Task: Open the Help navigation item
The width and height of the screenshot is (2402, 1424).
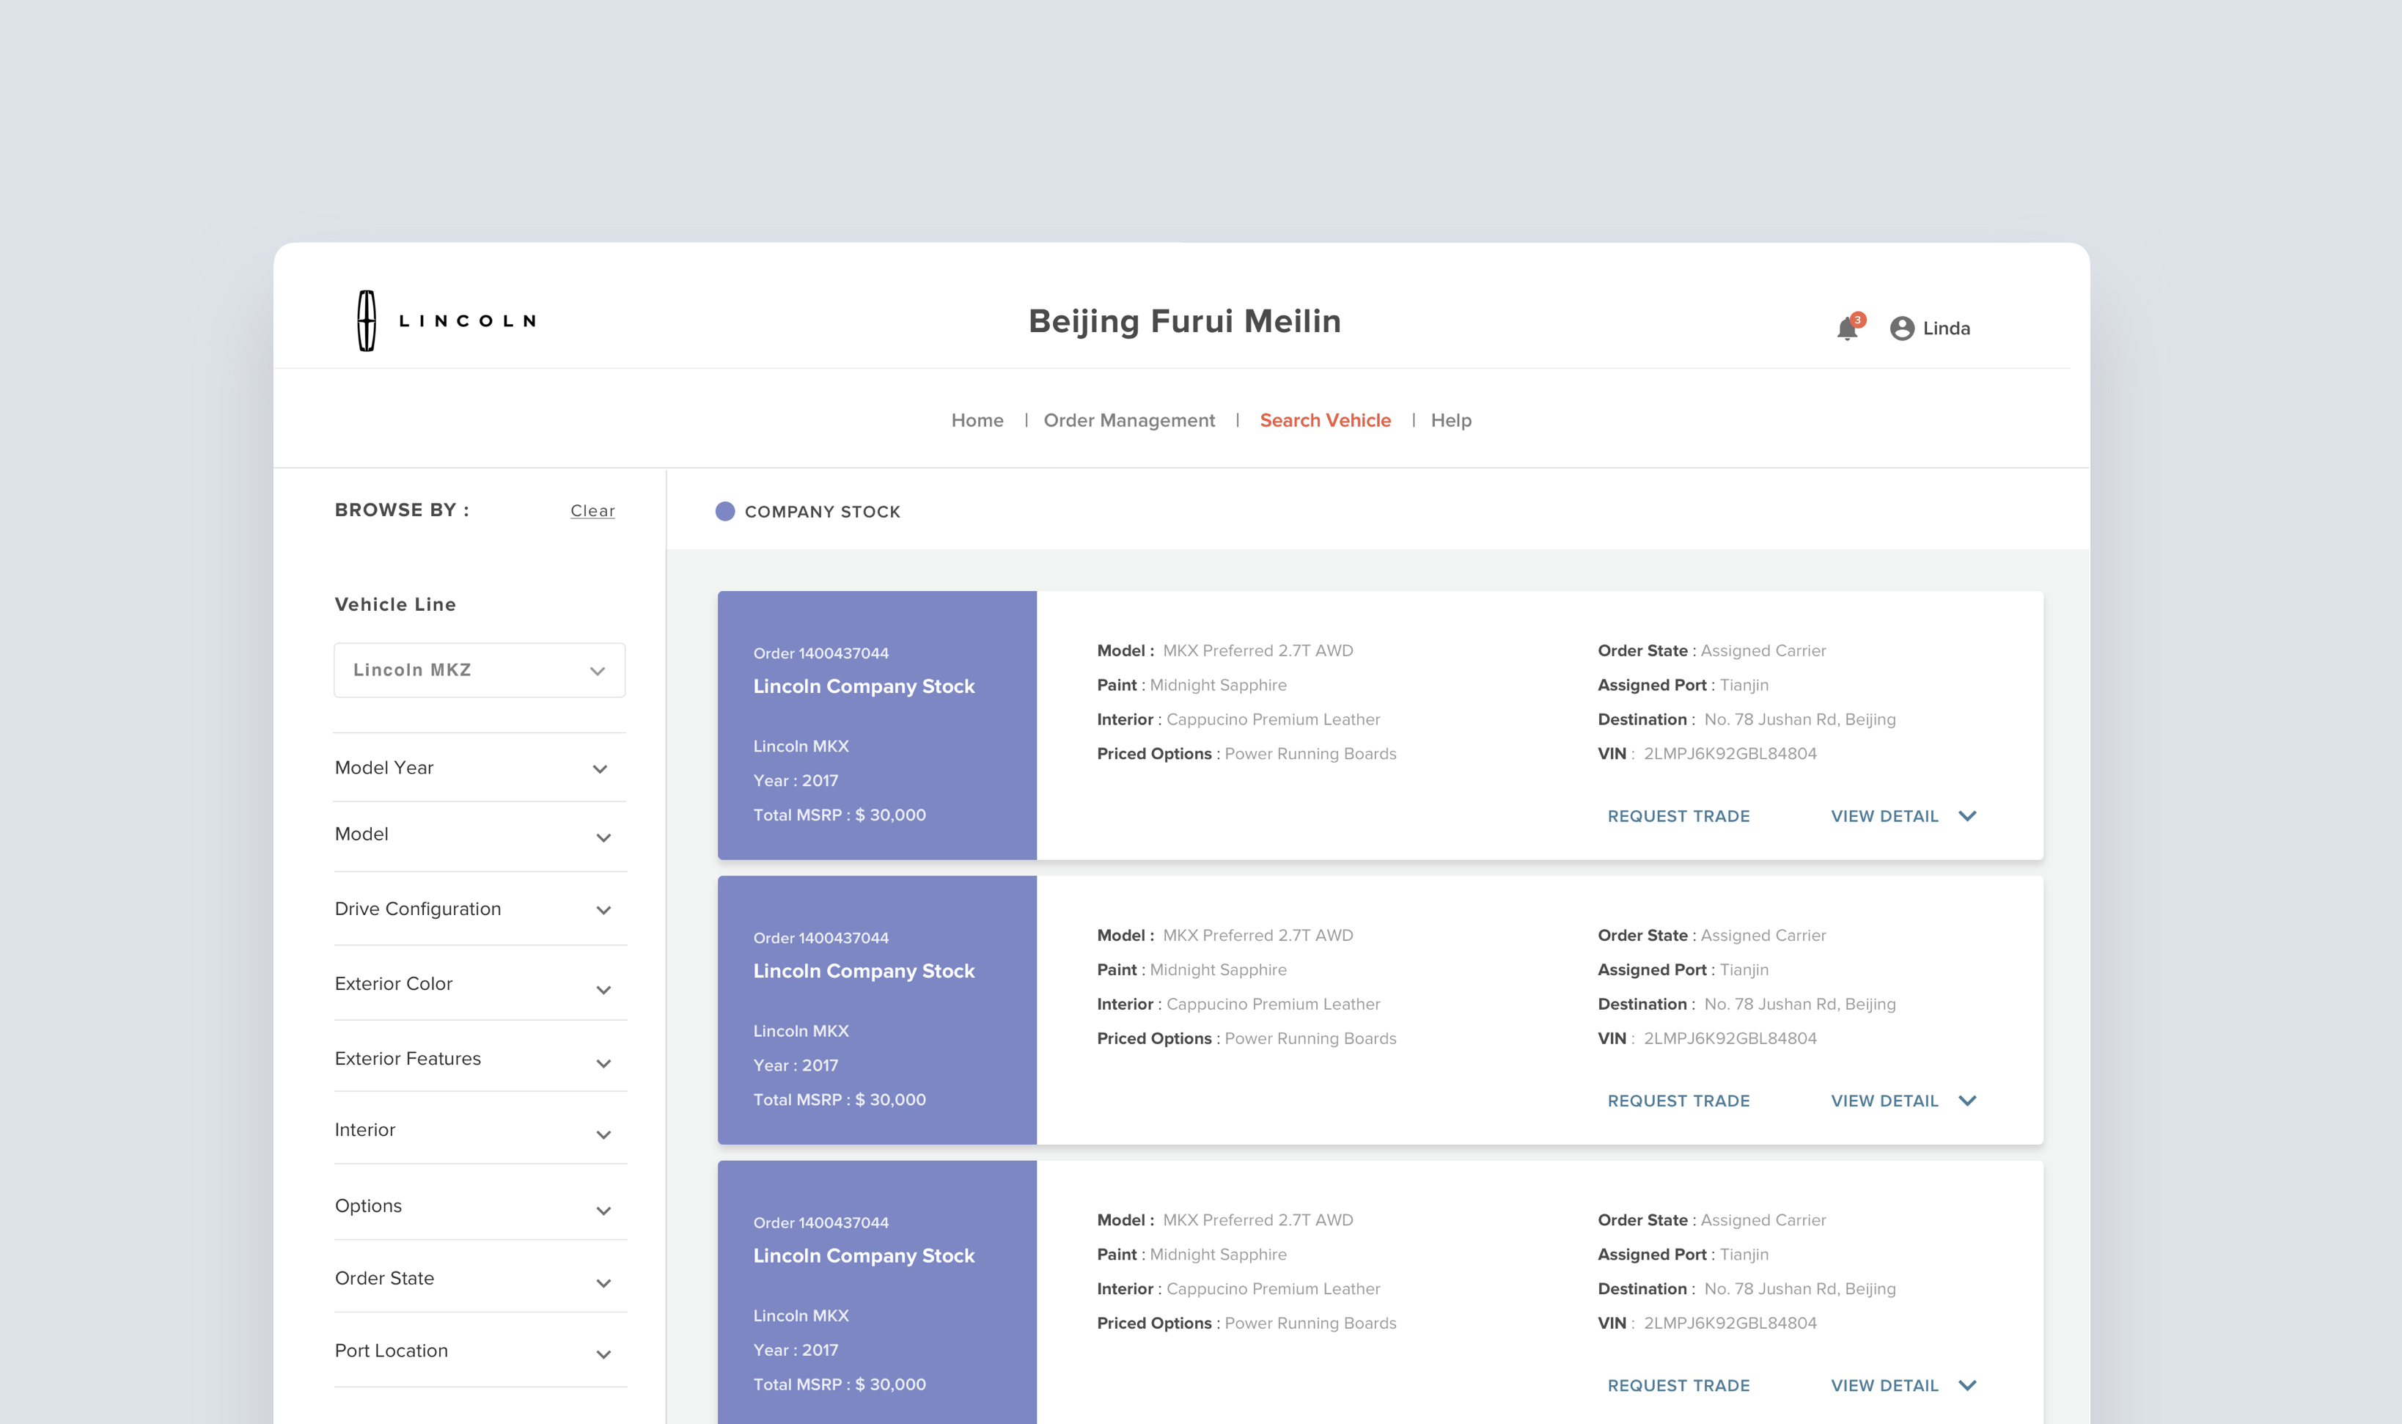Action: coord(1450,420)
